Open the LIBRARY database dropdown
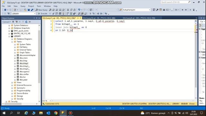The image size is (206, 116). (x=35, y=14)
